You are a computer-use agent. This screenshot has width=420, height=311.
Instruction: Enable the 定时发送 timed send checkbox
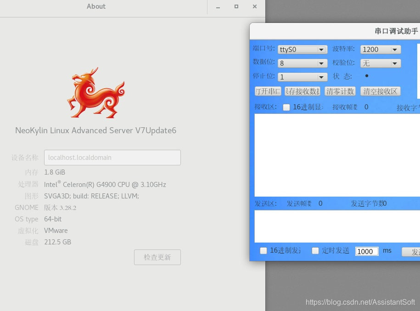[315, 251]
